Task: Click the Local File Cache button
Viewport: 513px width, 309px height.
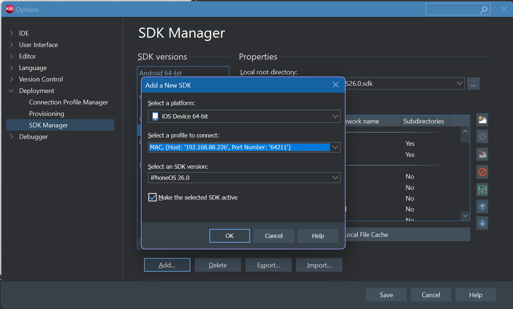Action: 407,235
